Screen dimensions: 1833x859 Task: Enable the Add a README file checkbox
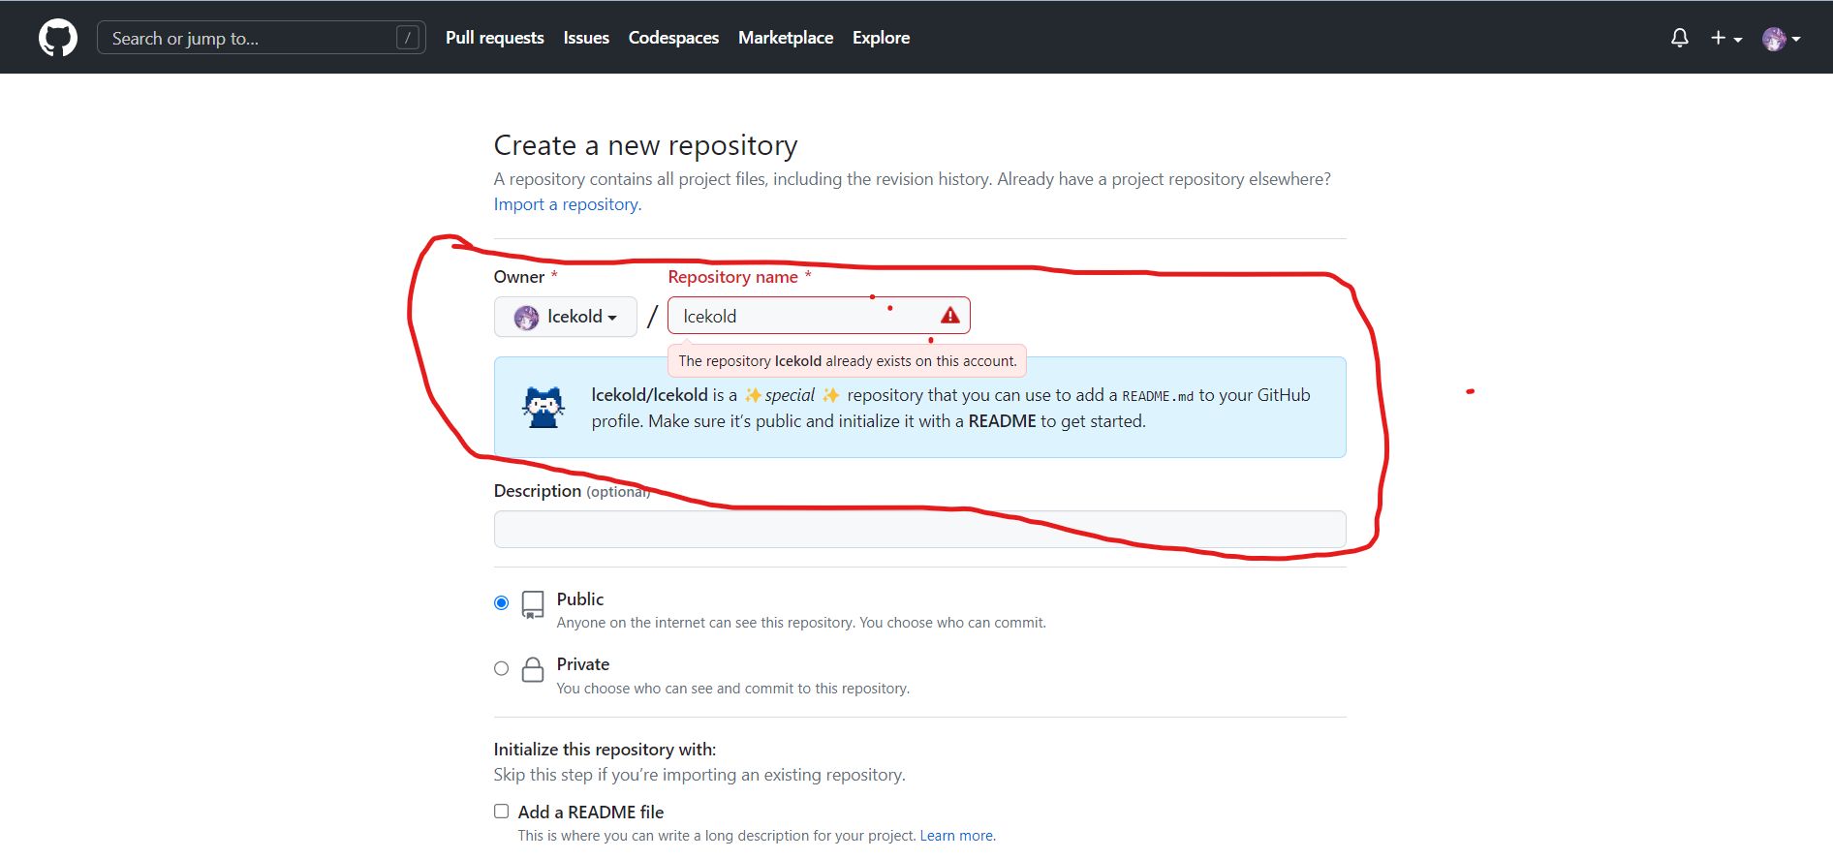pyautogui.click(x=501, y=812)
